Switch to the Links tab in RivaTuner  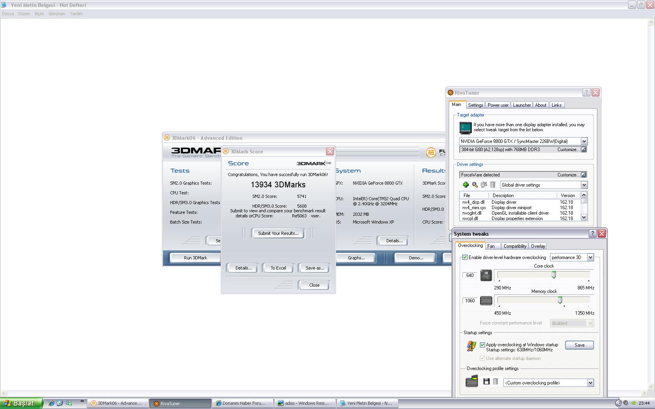coord(557,105)
